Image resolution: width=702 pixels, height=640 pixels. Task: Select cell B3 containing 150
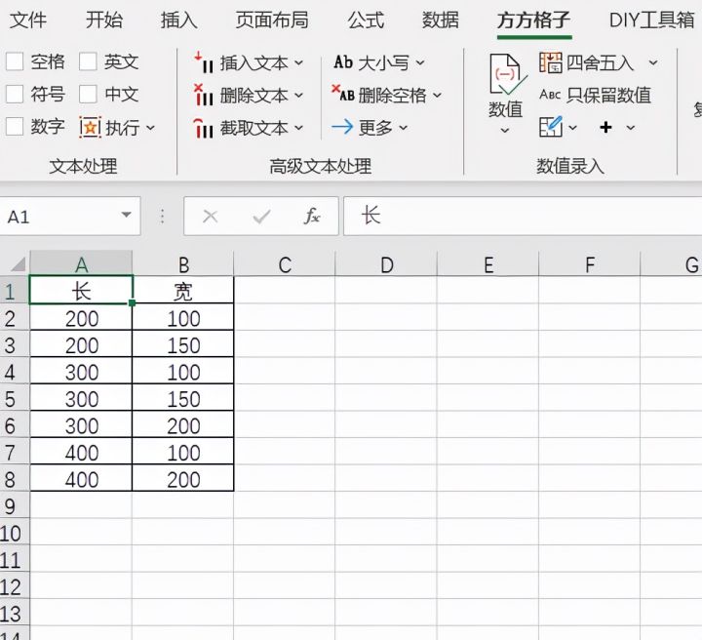coord(183,344)
